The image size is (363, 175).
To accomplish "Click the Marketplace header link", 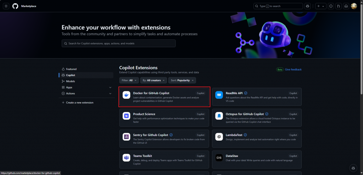I will [x=29, y=6].
